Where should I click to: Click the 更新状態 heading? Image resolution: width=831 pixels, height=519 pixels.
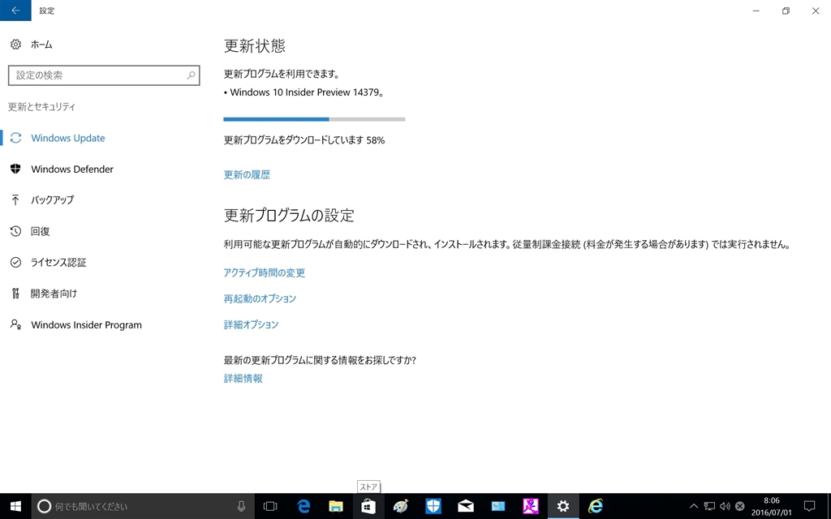(255, 46)
